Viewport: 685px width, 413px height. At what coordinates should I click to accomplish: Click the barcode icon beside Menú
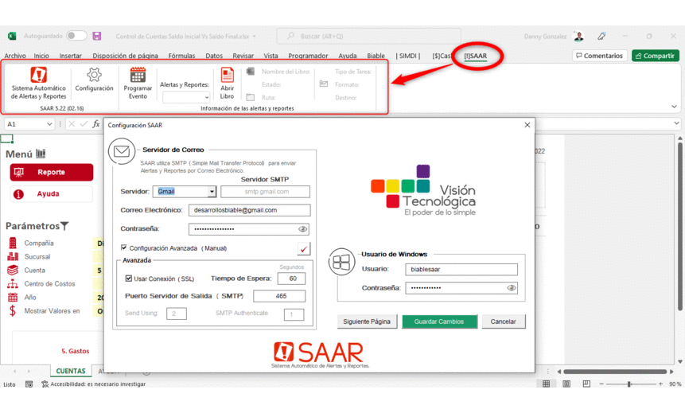tap(41, 154)
